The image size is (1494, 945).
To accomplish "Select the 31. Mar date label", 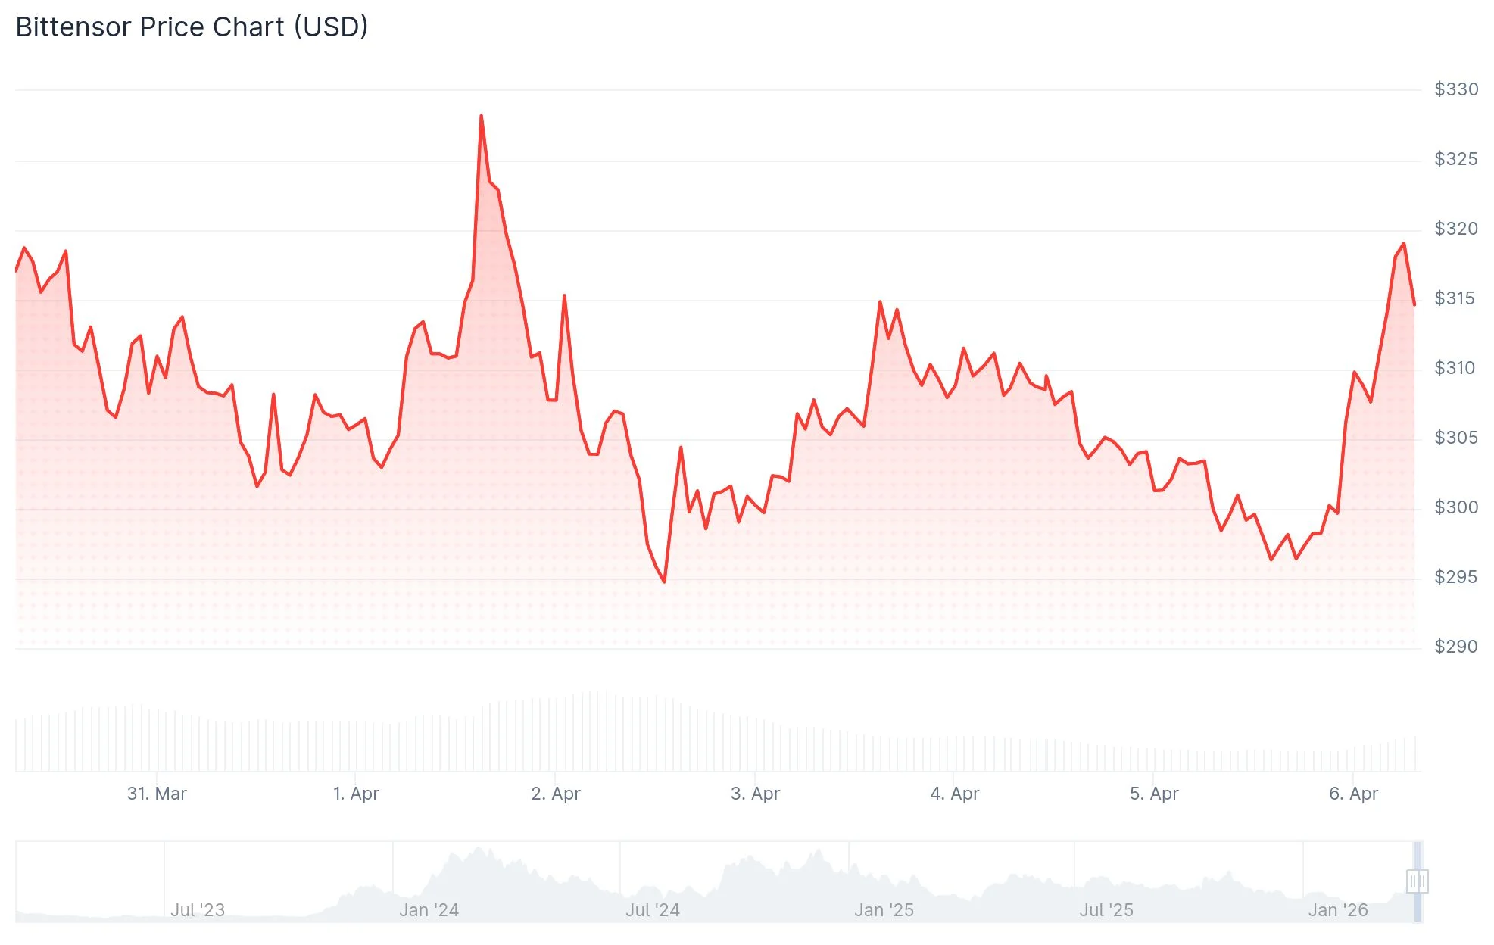I will coord(157,794).
